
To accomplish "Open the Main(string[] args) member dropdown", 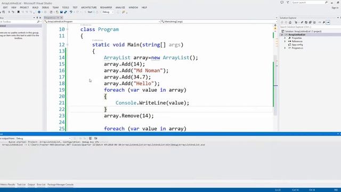I will tap(219, 21).
